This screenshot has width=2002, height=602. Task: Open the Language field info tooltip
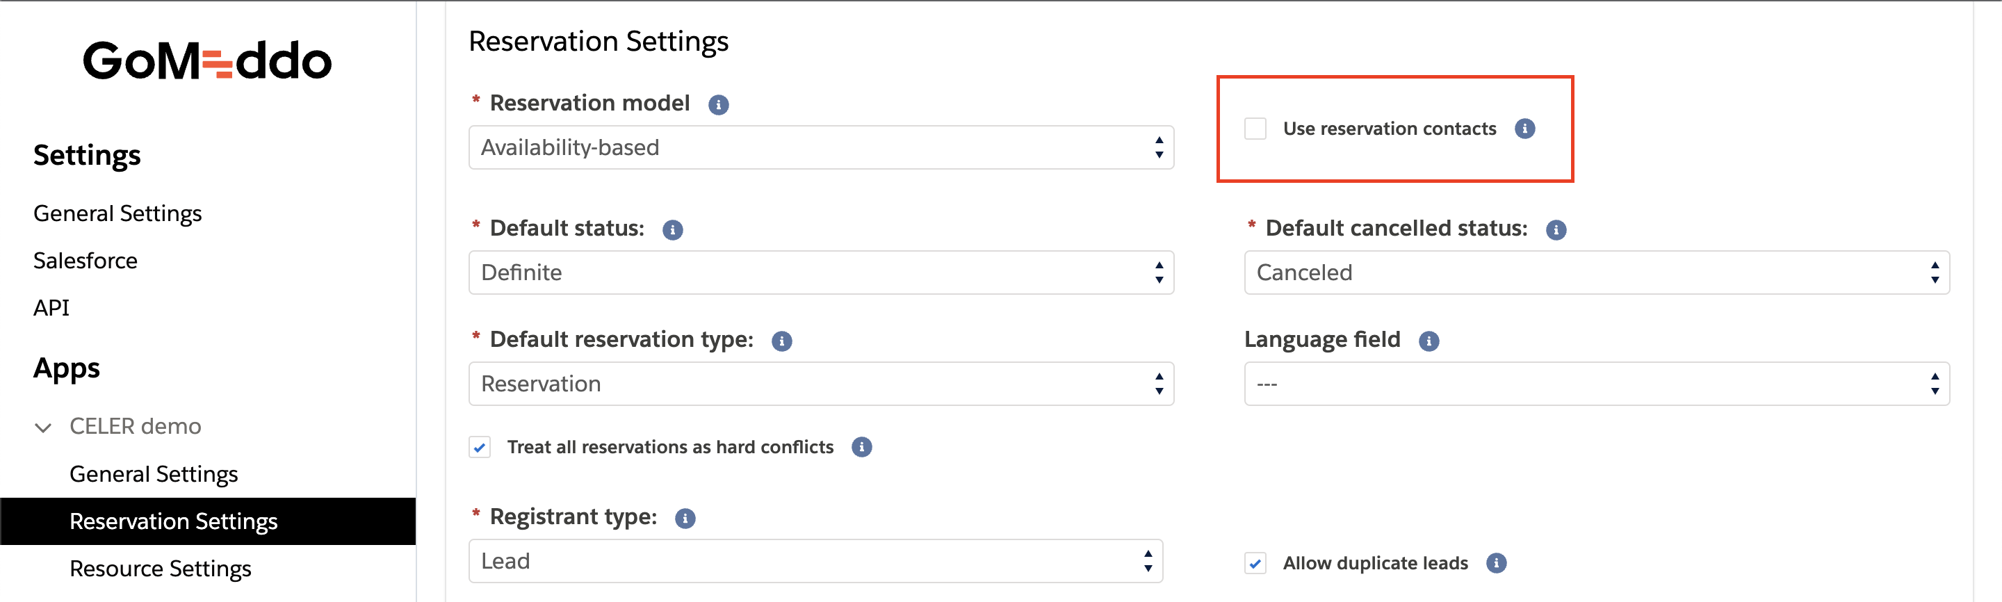pos(1429,340)
